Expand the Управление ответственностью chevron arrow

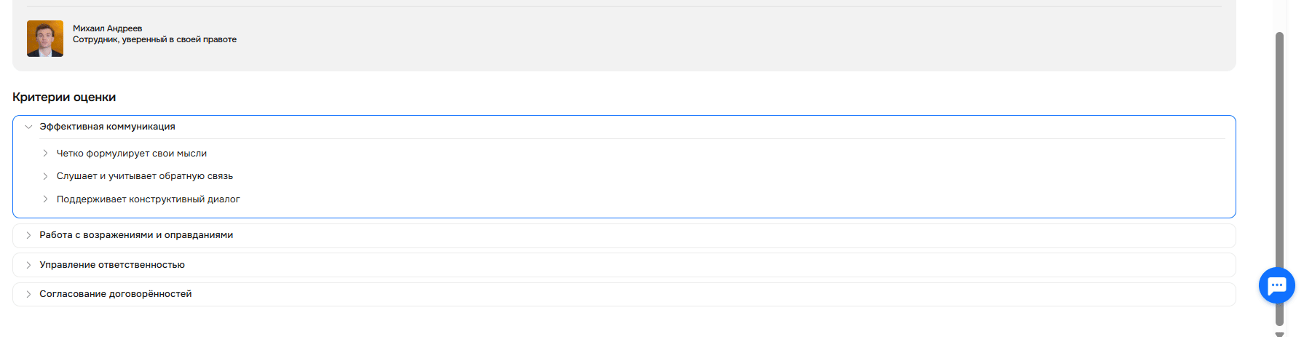click(x=28, y=265)
